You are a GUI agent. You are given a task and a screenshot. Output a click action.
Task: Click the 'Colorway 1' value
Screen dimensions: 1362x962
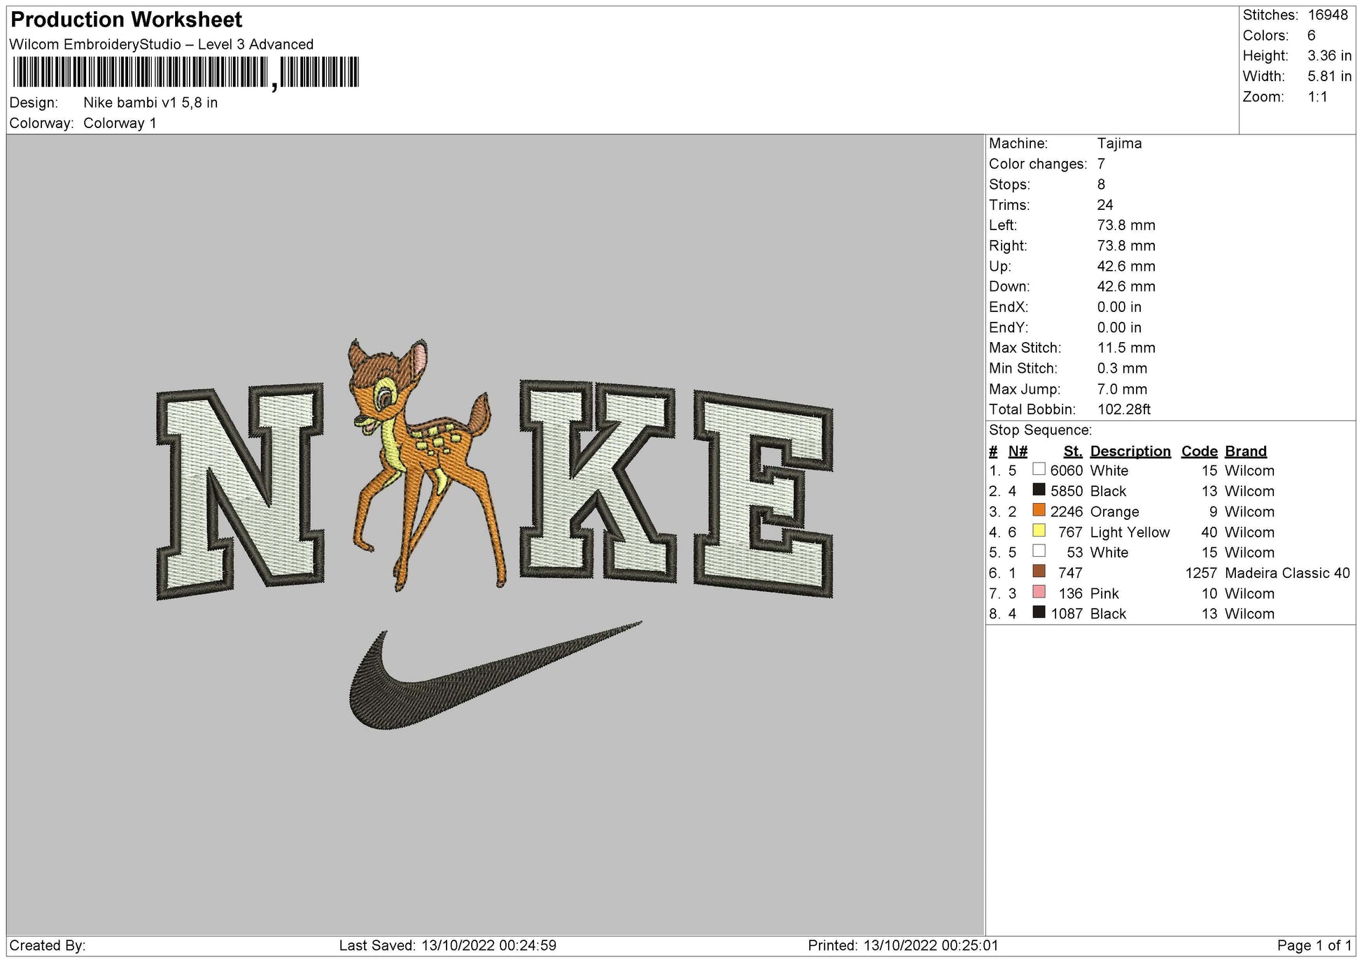[120, 123]
